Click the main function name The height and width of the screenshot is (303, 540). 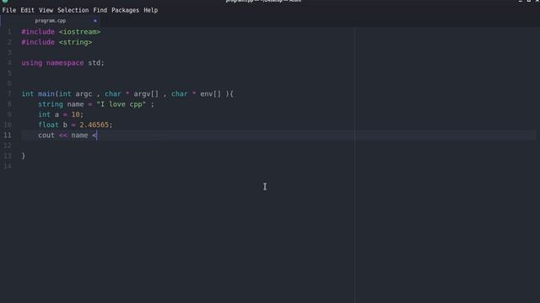(46, 93)
